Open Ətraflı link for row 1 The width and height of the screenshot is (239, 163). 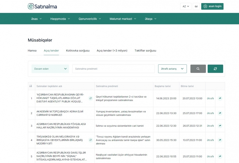210,98
